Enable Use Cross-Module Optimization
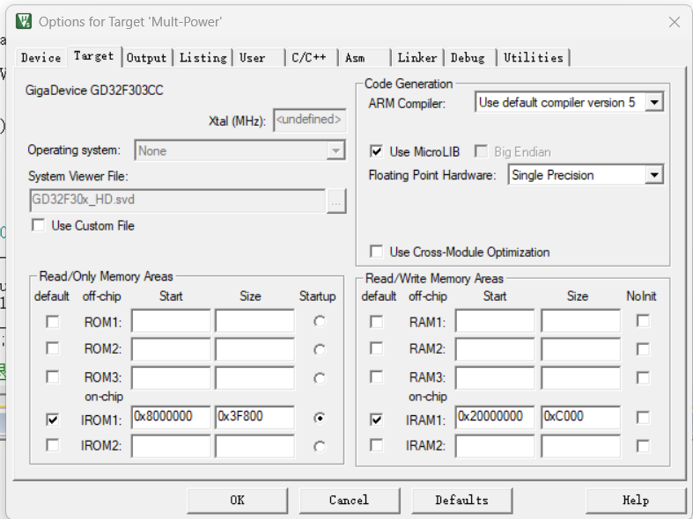 tap(376, 252)
